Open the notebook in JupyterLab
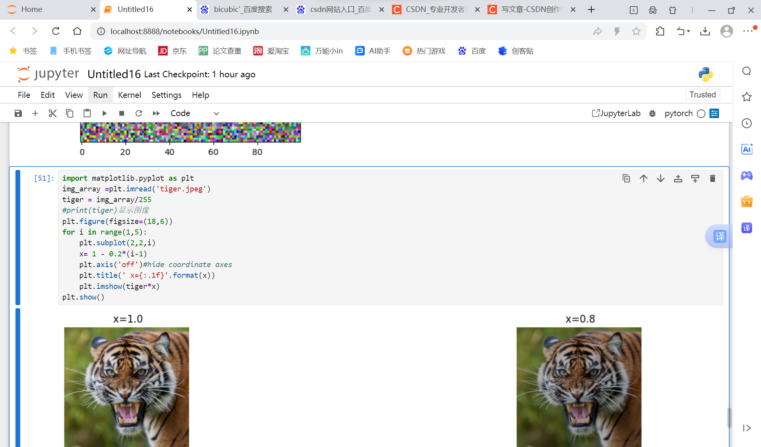The width and height of the screenshot is (761, 447). [x=616, y=113]
